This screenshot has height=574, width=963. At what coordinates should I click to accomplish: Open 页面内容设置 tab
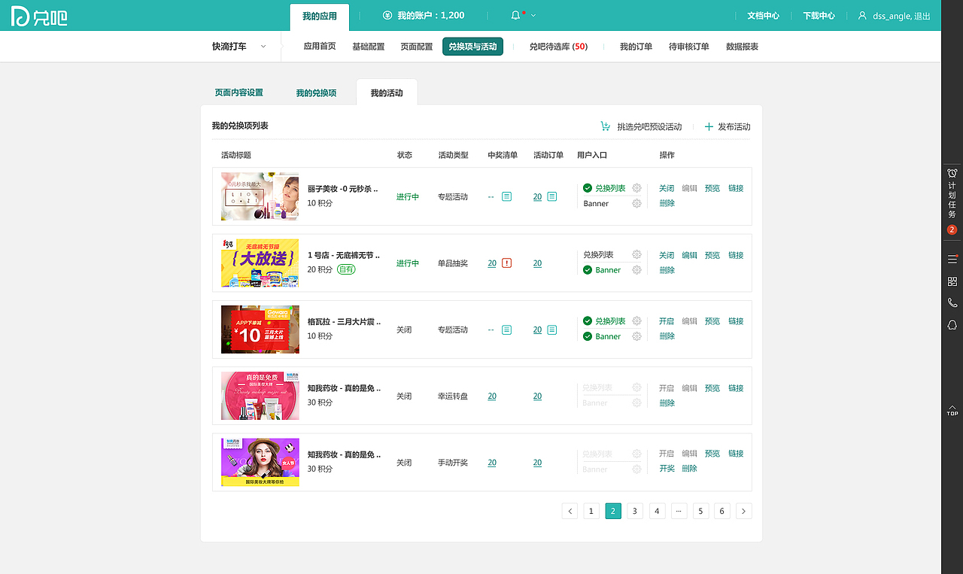tap(239, 93)
